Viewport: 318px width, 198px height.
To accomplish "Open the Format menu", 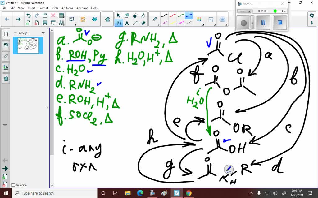I will pos(43,8).
